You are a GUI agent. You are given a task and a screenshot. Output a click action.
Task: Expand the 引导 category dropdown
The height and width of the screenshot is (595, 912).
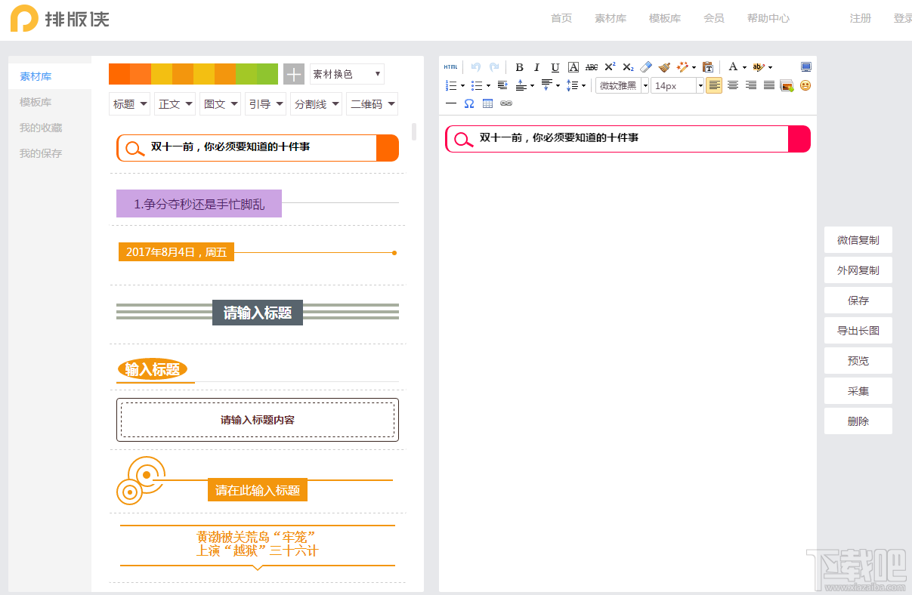pos(266,104)
